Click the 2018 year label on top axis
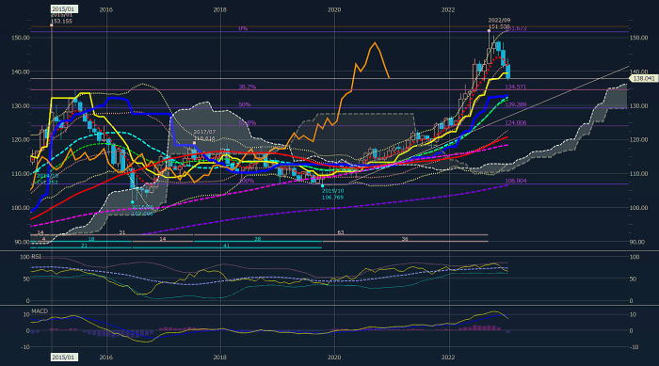Image resolution: width=659 pixels, height=366 pixels. 219,9
